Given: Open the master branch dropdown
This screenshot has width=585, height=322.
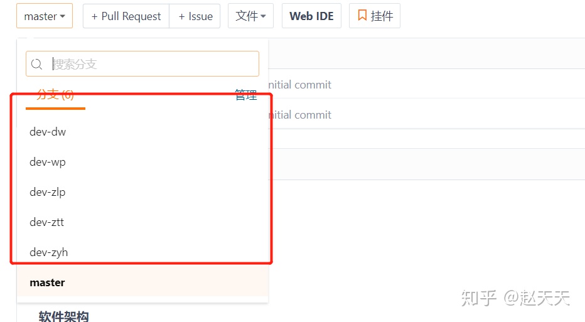Looking at the screenshot, I should tap(45, 16).
